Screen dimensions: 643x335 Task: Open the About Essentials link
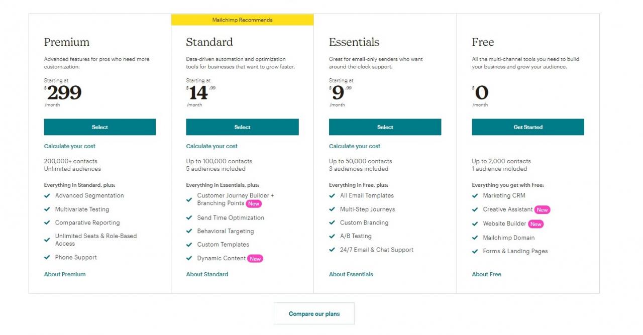coord(351,274)
